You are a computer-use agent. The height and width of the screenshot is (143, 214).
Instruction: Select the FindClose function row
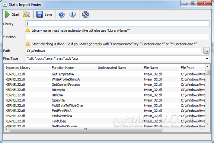tap(105, 121)
